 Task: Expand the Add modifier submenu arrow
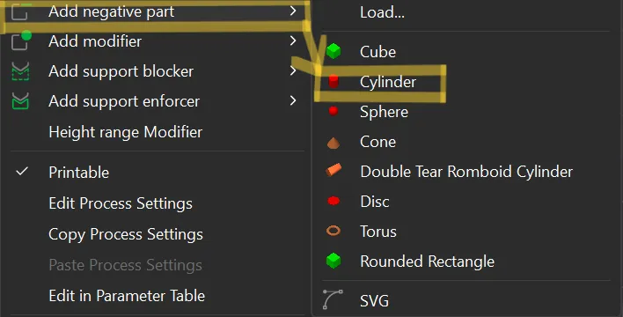click(x=293, y=41)
